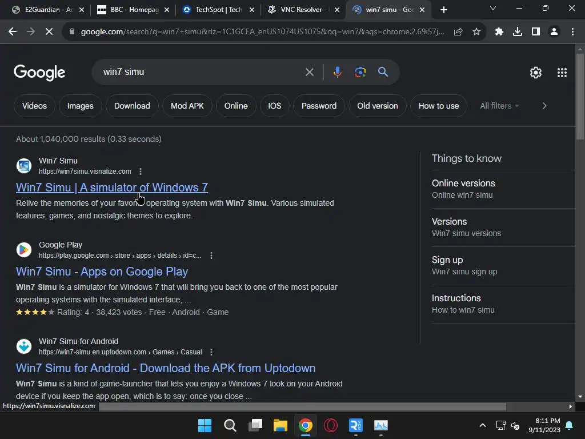Screen dimensions: 585x439
Task: Start voice search with microphone
Action: 337,72
